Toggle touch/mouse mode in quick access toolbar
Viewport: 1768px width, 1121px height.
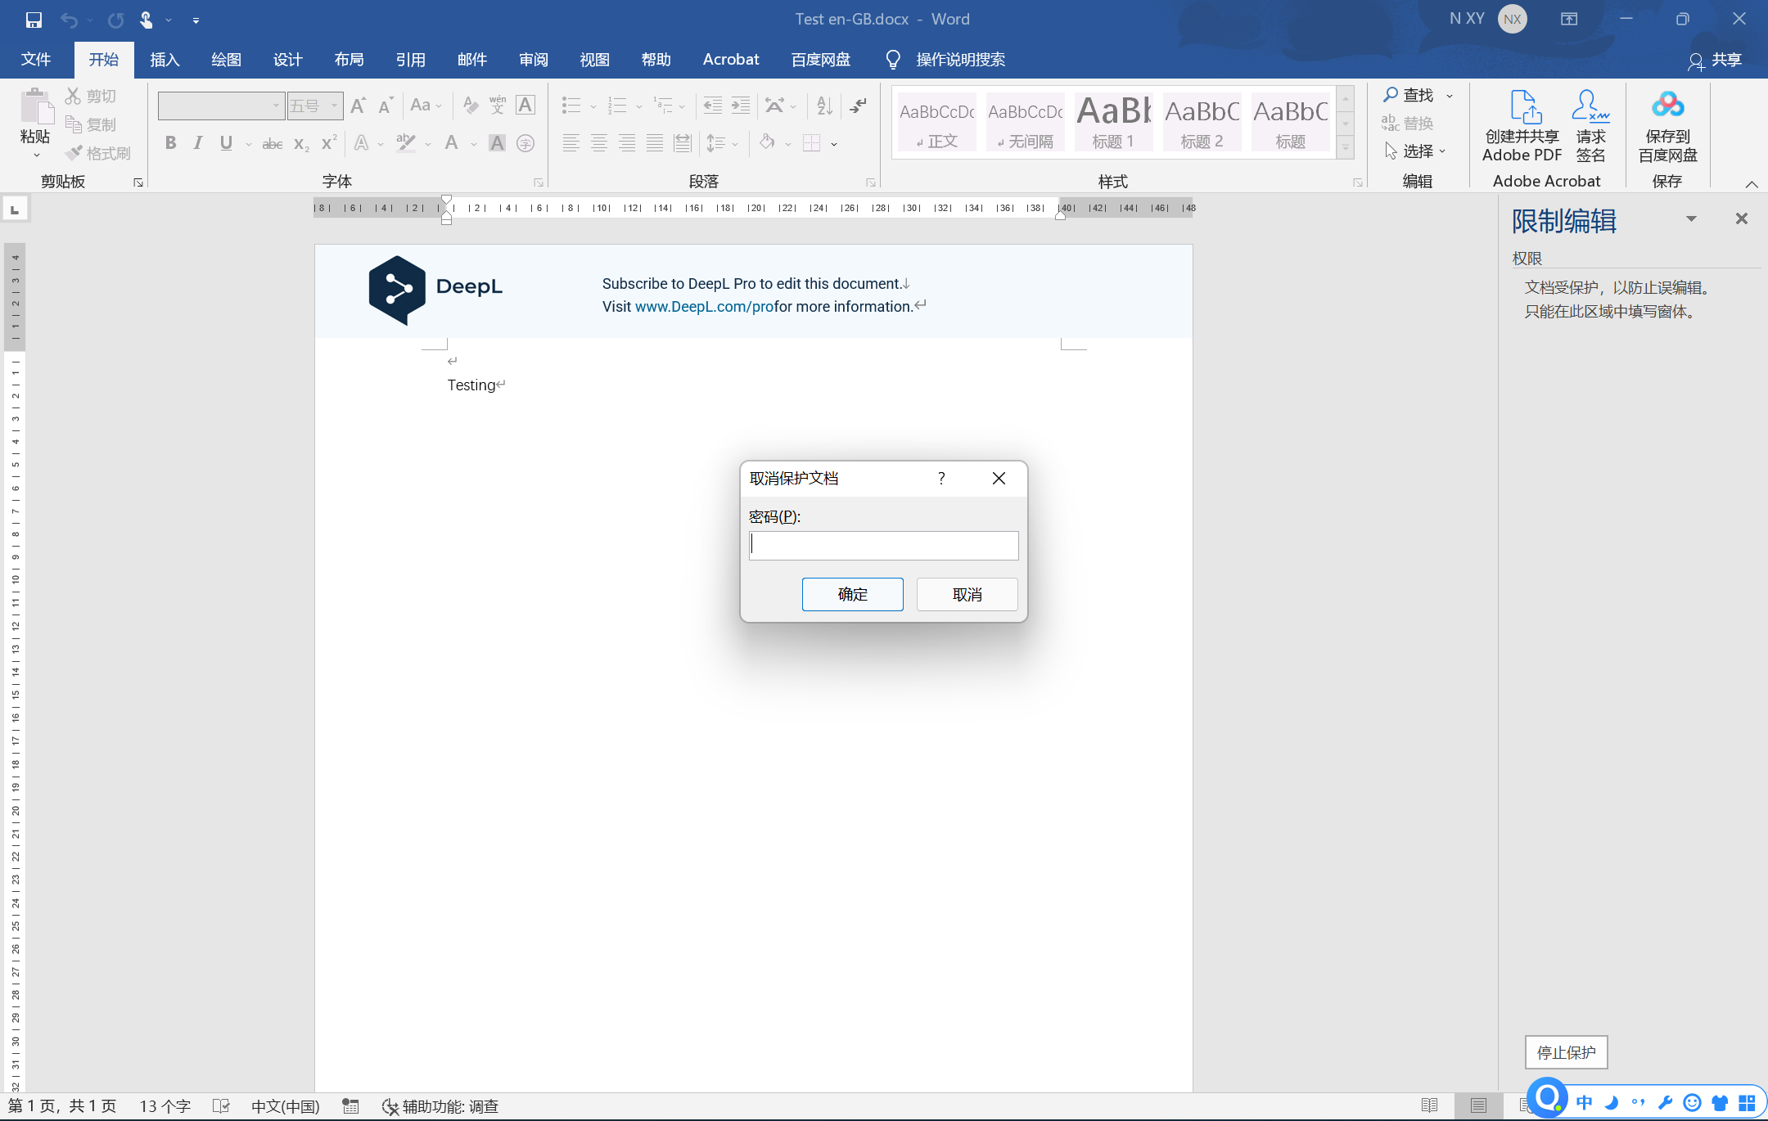click(147, 20)
